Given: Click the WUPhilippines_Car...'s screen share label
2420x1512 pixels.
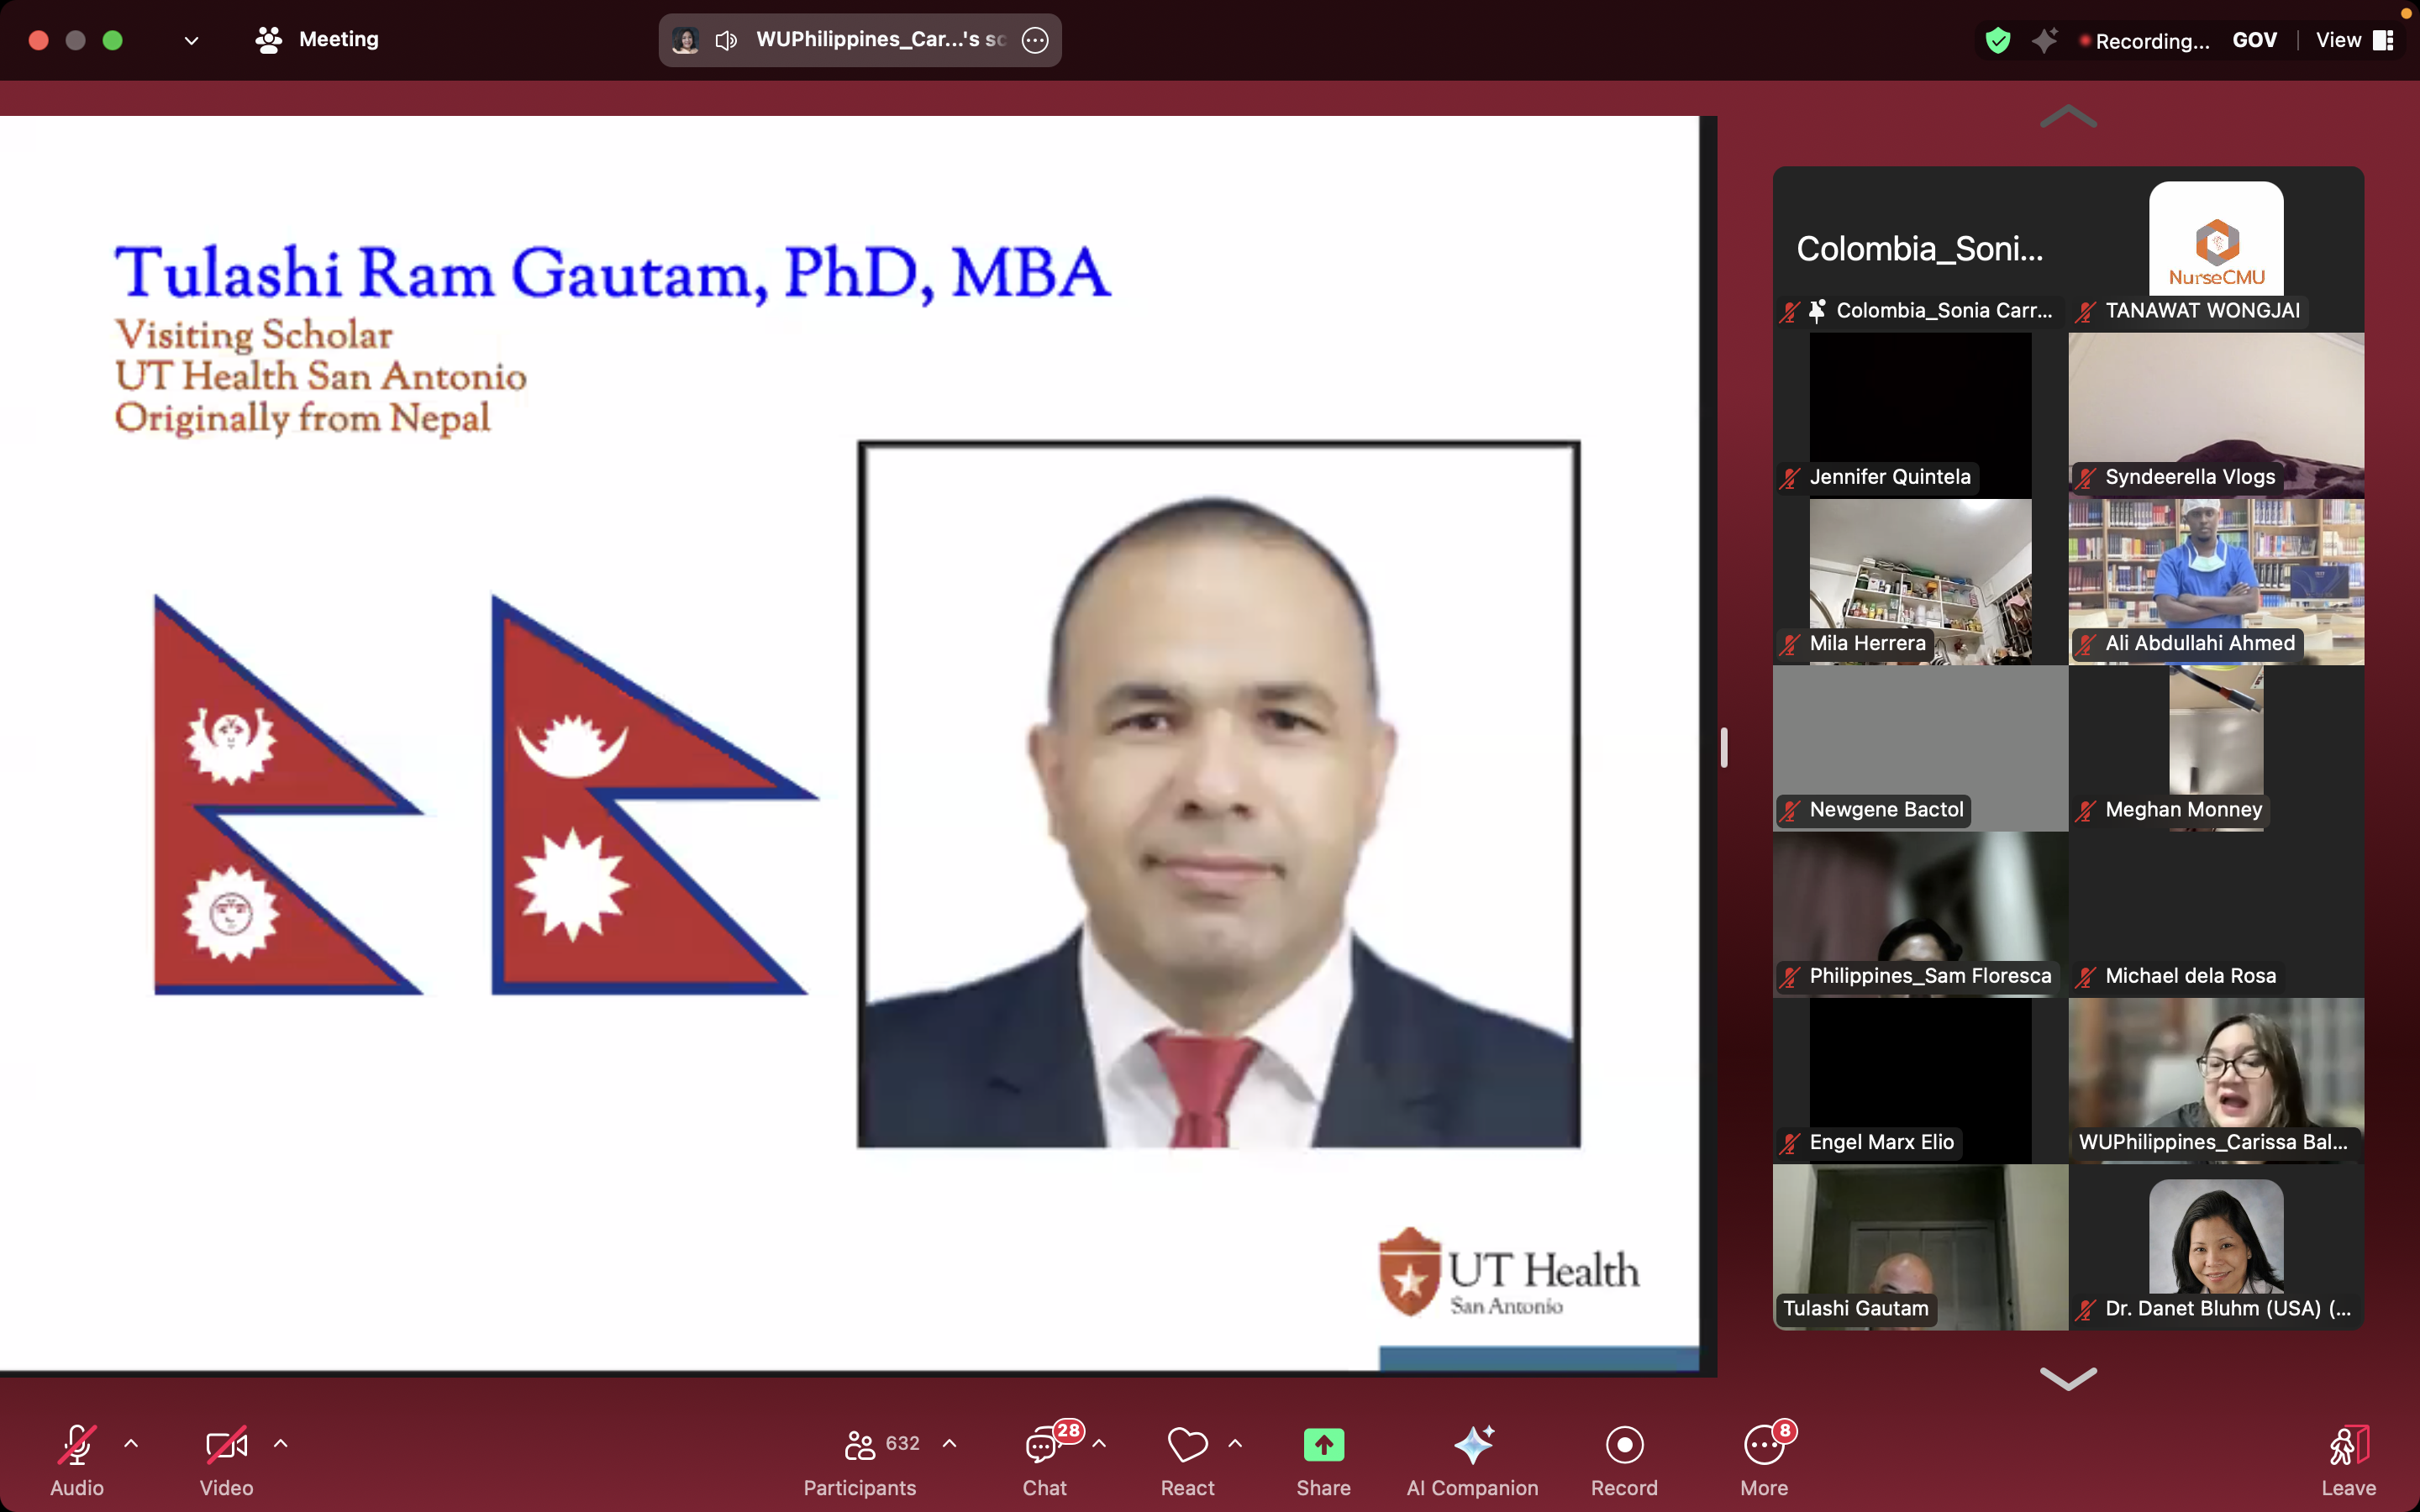Looking at the screenshot, I should [880, 40].
